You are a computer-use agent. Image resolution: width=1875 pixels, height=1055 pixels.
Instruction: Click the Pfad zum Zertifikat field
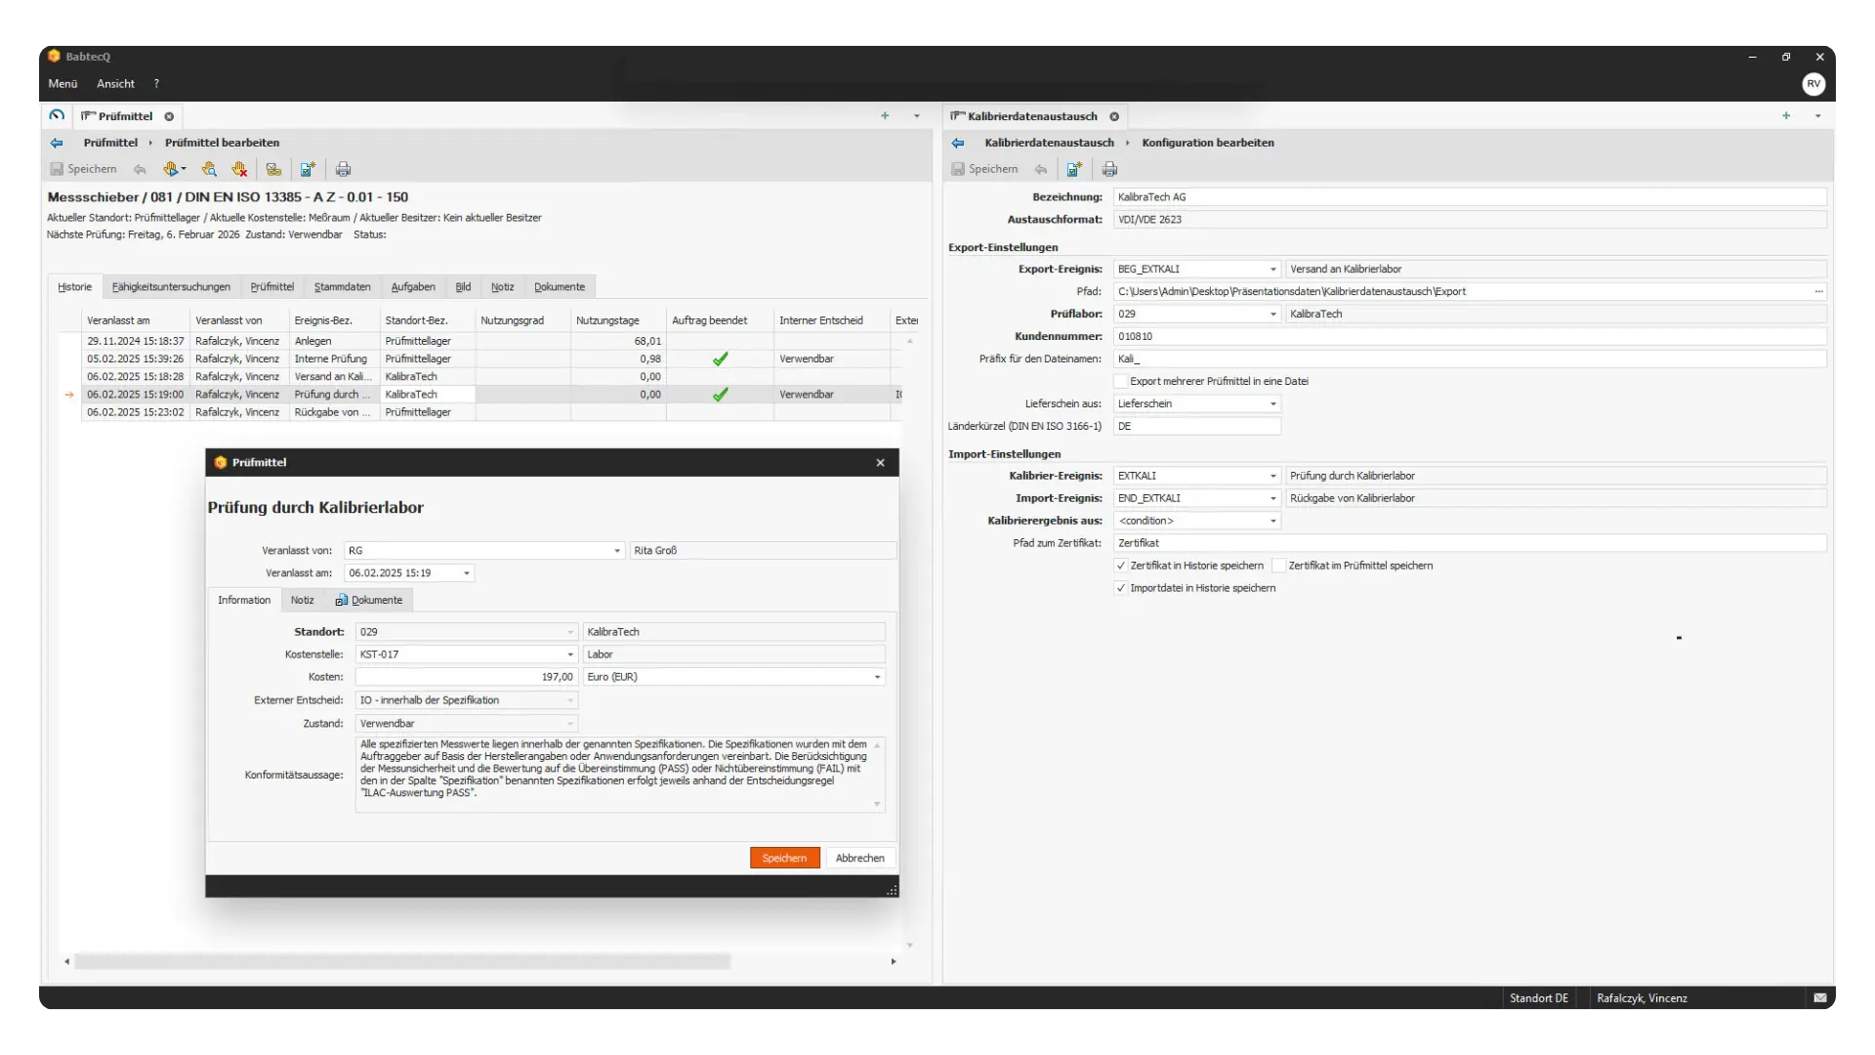point(1470,543)
